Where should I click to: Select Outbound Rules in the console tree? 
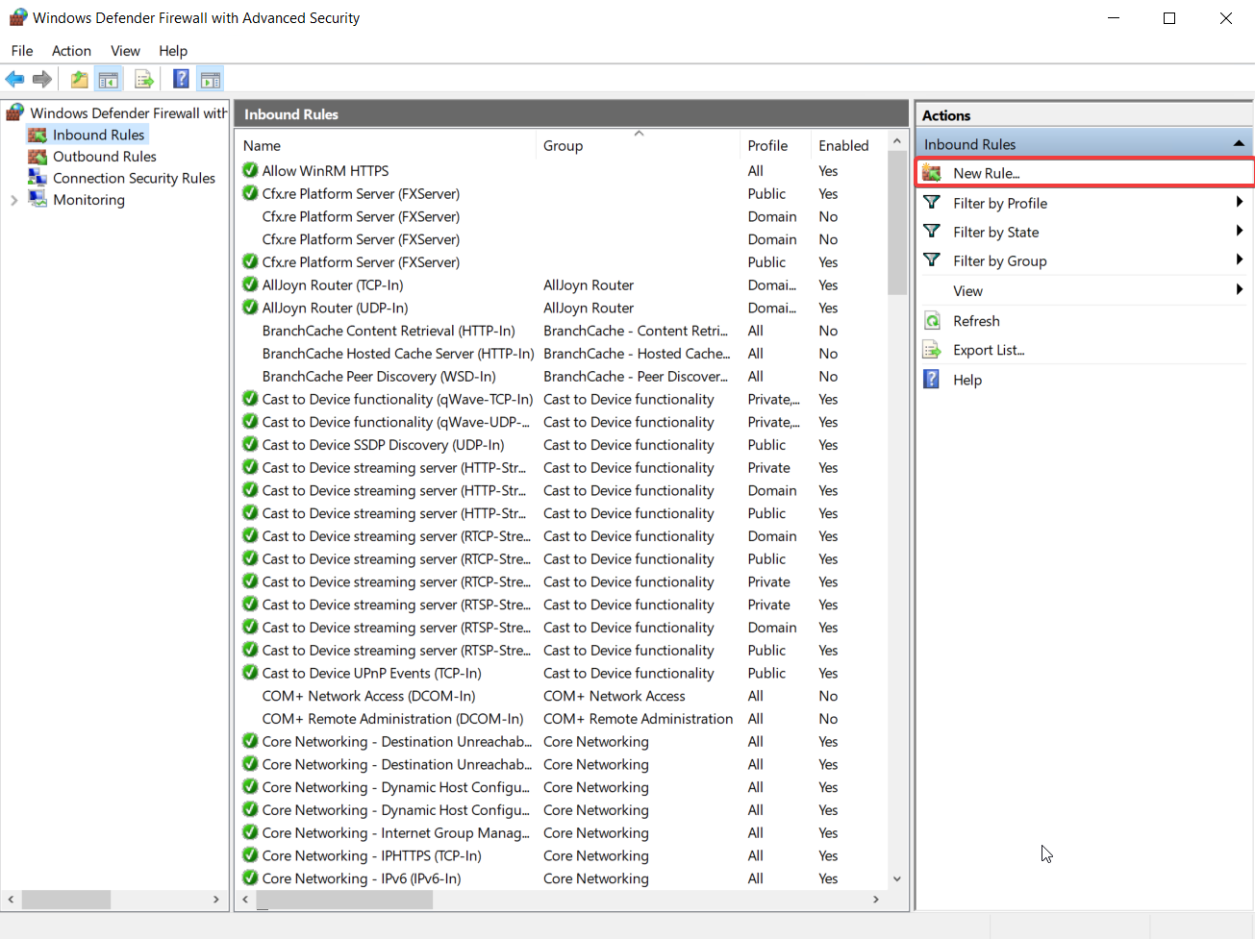click(104, 157)
